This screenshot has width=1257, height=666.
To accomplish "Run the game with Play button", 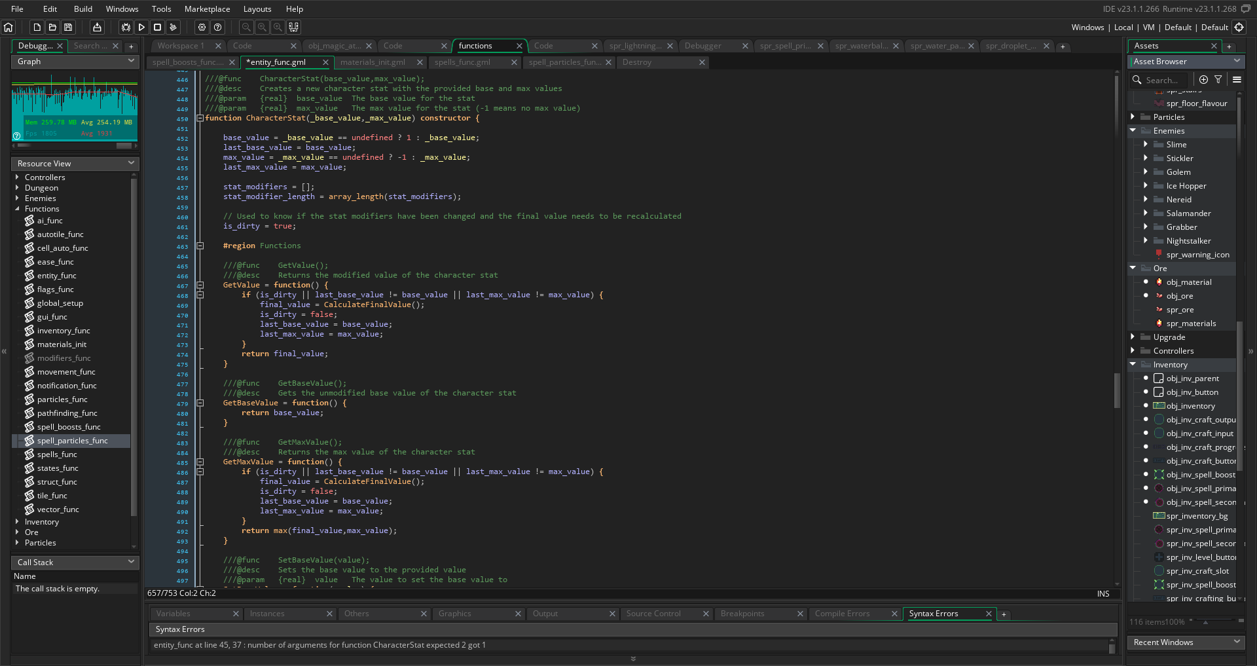I will click(x=141, y=28).
